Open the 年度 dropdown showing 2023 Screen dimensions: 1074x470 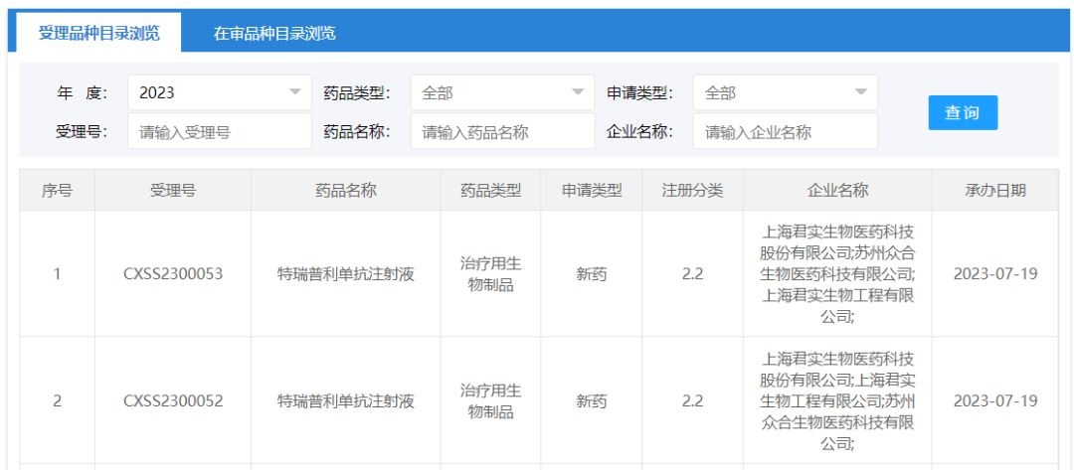(x=219, y=92)
